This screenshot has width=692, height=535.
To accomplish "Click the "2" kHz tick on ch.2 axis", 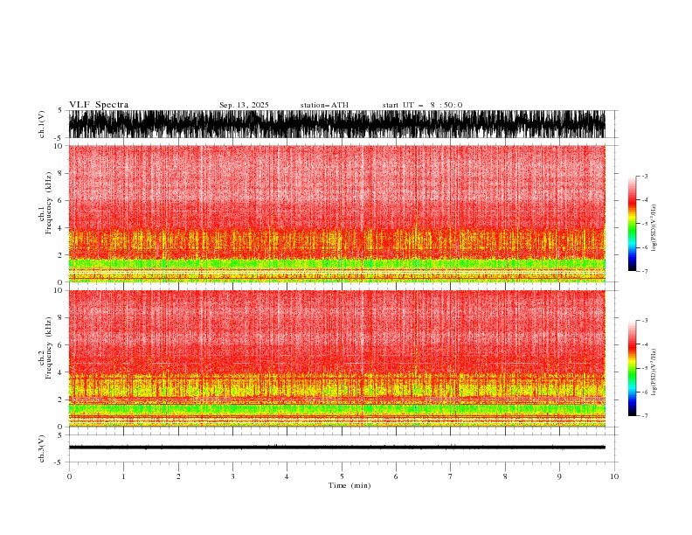I will click(60, 400).
